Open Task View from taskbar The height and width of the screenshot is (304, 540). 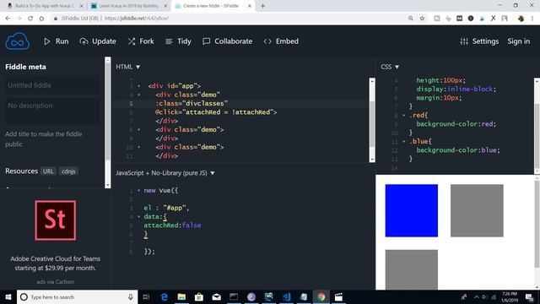(x=146, y=296)
